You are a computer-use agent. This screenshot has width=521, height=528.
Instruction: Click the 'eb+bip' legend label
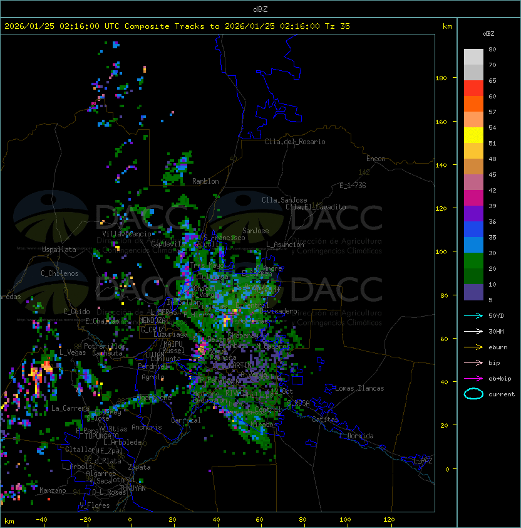click(500, 379)
